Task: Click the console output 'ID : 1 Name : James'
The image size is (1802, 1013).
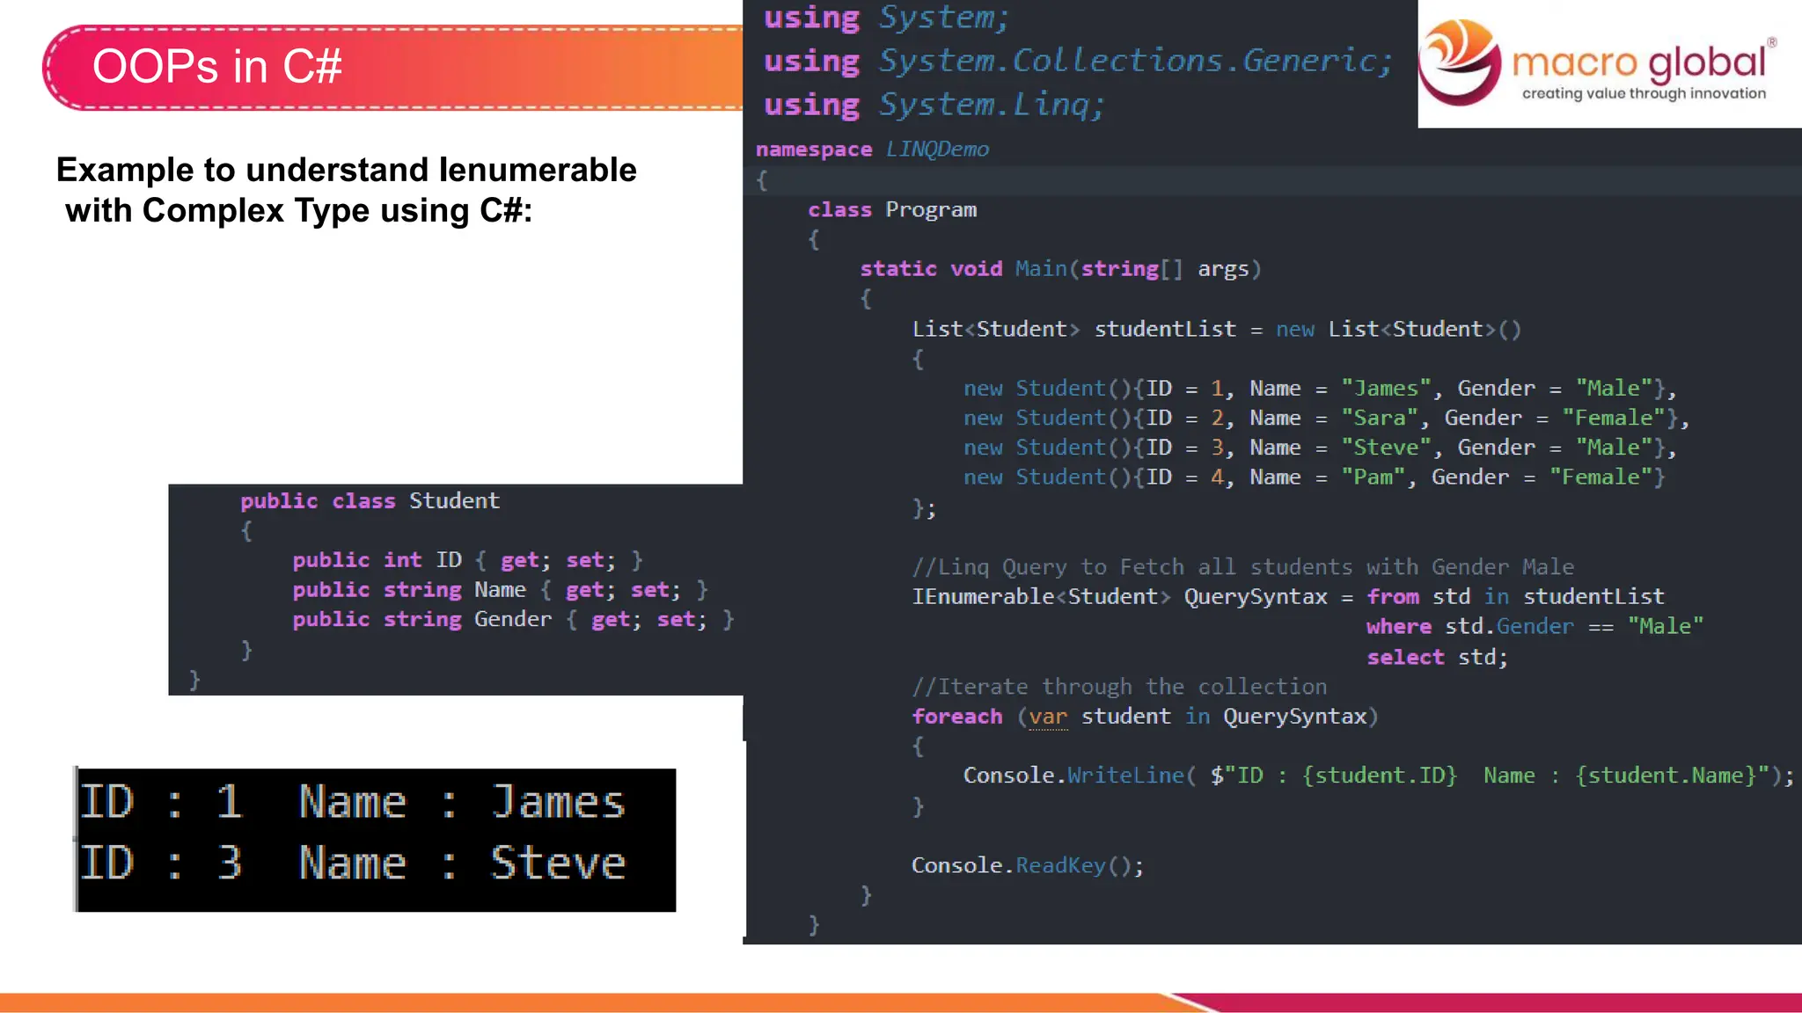Action: pyautogui.click(x=352, y=803)
